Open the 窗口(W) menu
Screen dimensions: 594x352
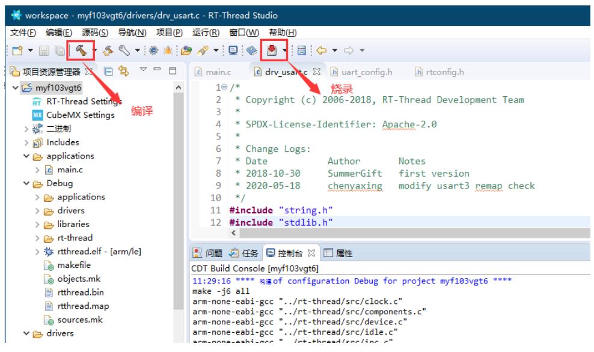(244, 32)
